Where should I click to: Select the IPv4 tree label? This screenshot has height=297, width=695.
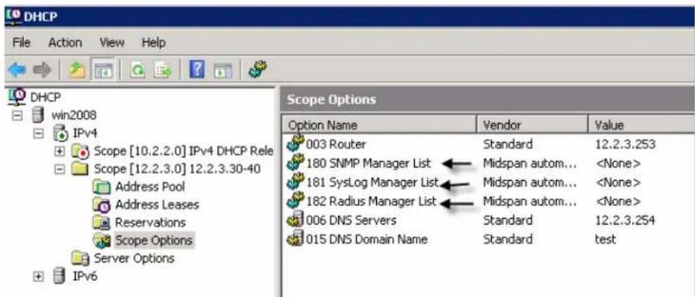pos(85,133)
